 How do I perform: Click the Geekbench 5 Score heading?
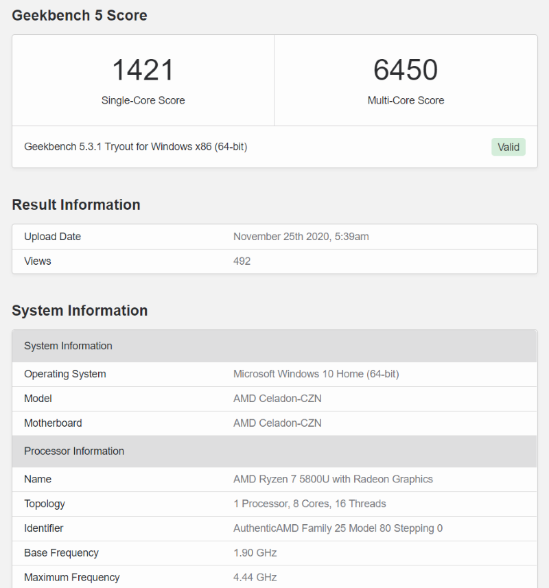[x=80, y=15]
